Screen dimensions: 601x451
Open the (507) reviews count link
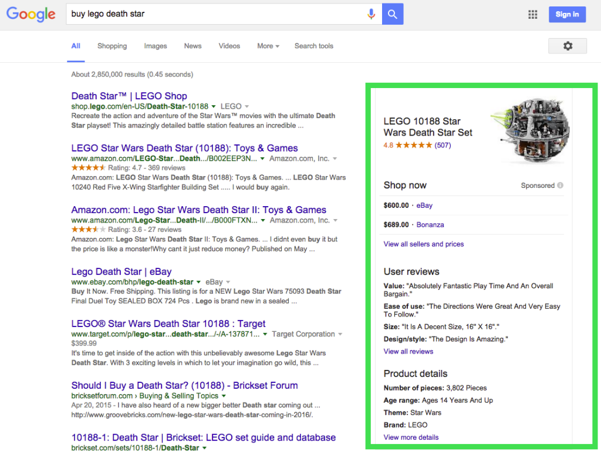443,146
